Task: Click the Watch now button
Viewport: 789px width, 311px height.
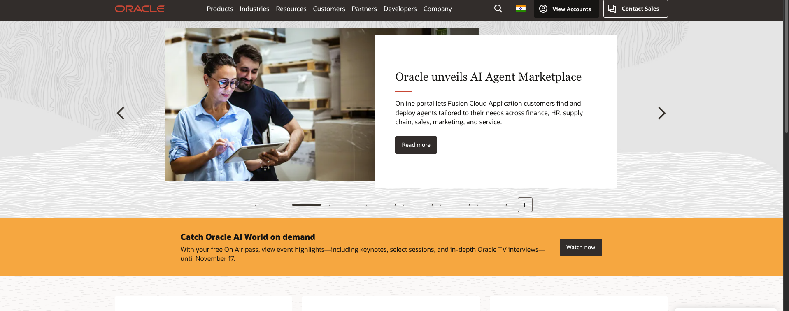Action: click(581, 247)
